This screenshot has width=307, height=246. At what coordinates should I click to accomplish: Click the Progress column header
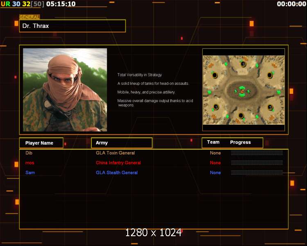pyautogui.click(x=240, y=142)
